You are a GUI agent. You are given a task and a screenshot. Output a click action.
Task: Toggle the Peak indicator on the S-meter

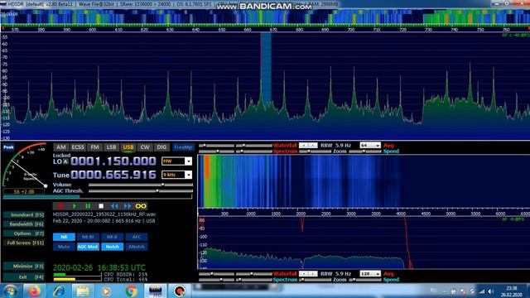(8, 147)
